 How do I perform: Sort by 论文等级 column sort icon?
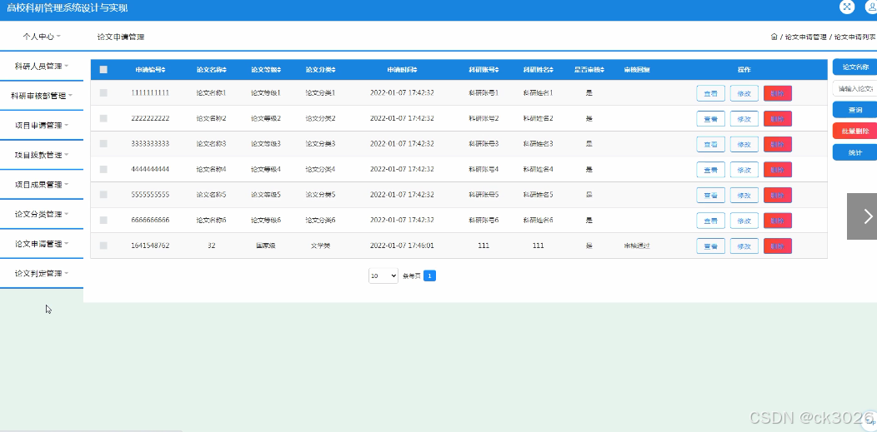(279, 70)
